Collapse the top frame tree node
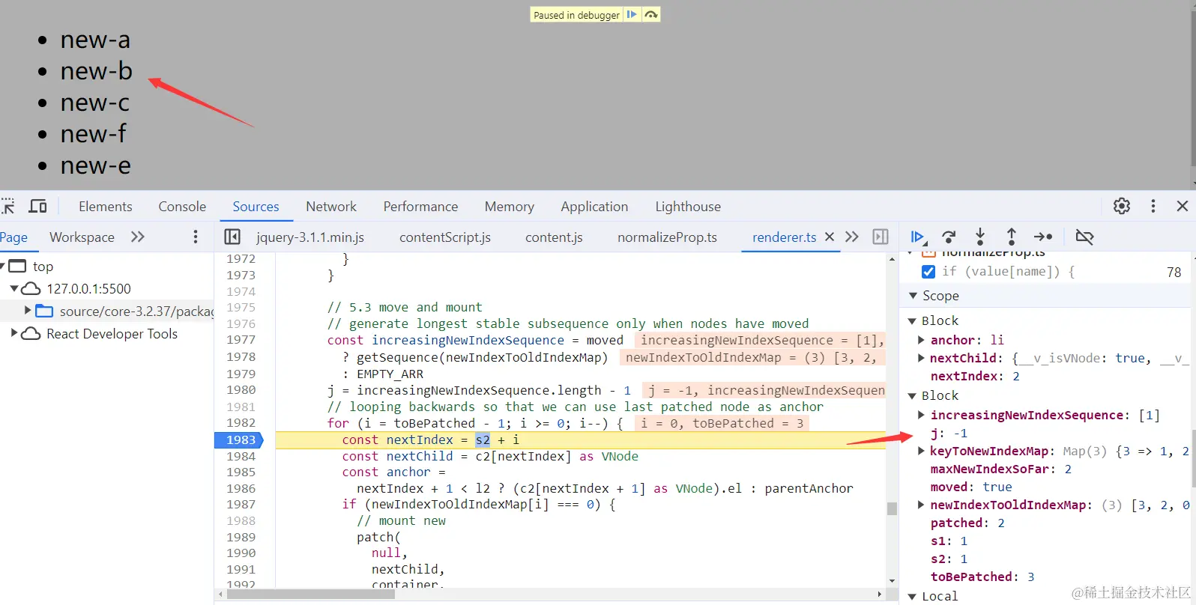The height and width of the screenshot is (605, 1196). coord(4,266)
